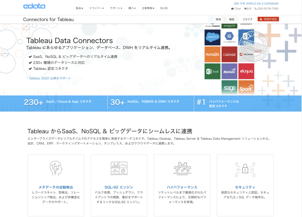Click the Marketo connector tile
Screen dimensions: 302x217
click(x=229, y=71)
